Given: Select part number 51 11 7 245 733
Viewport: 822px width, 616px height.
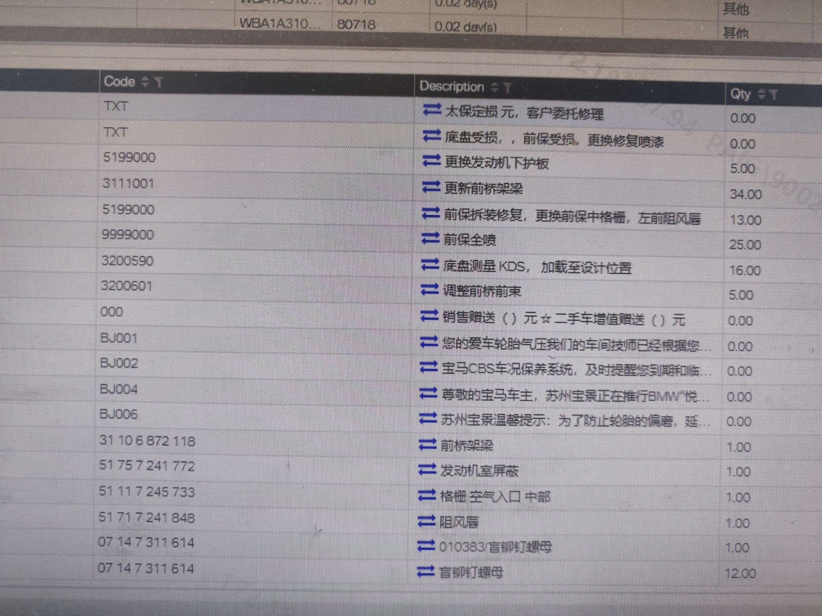Looking at the screenshot, I should pos(146,492).
